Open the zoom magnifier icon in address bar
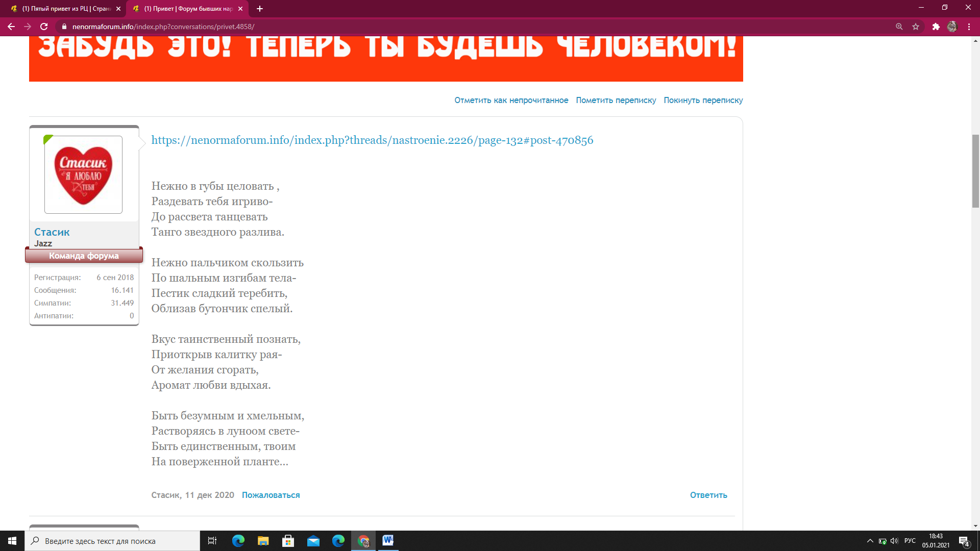 899,27
